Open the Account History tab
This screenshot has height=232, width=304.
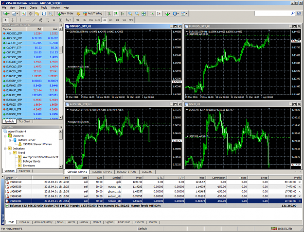click(43, 222)
